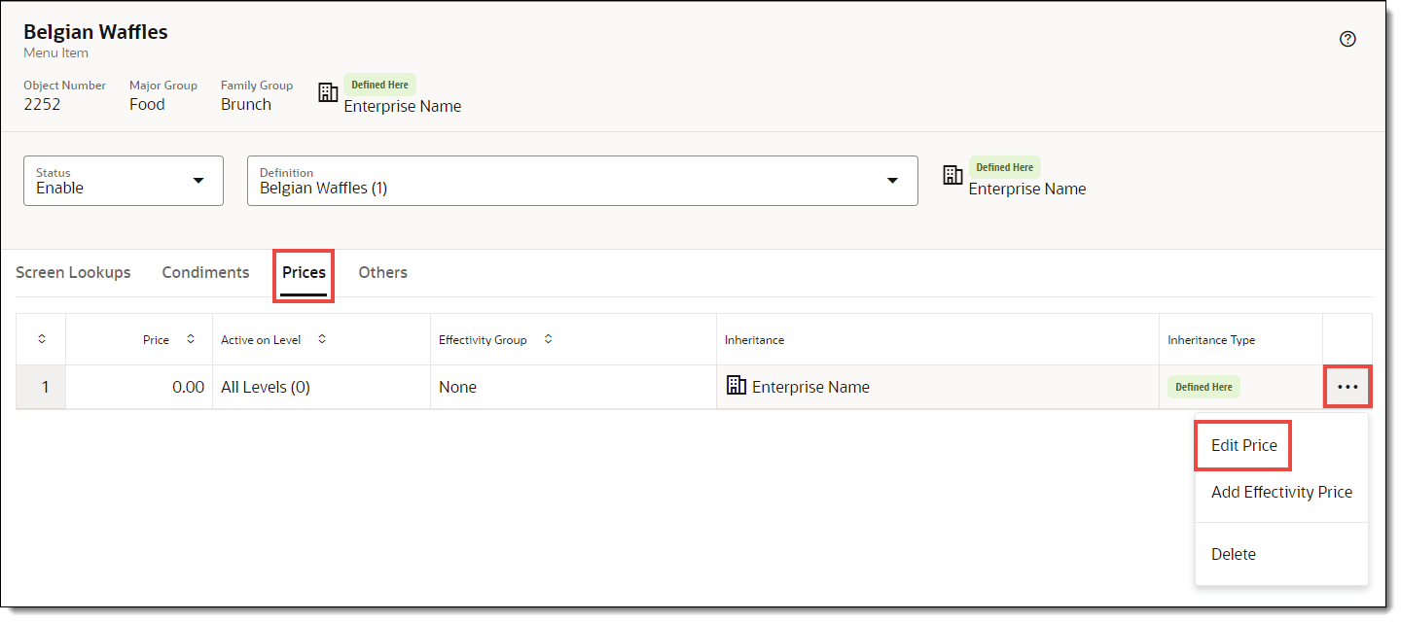This screenshot has height=622, width=1401.
Task: Go to the Others tab
Action: click(382, 272)
